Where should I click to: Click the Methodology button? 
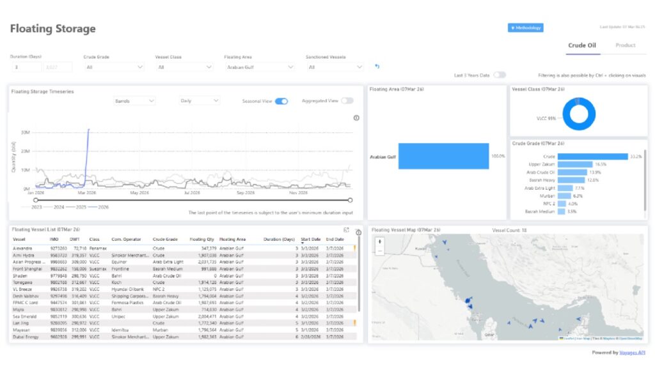coord(525,27)
